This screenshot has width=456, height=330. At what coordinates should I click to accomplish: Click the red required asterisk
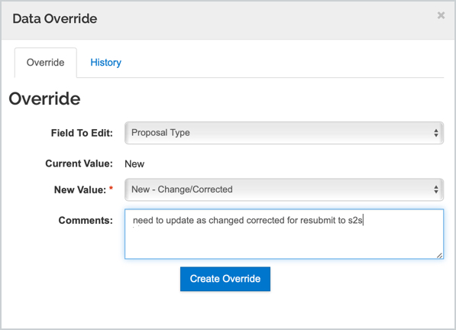111,189
